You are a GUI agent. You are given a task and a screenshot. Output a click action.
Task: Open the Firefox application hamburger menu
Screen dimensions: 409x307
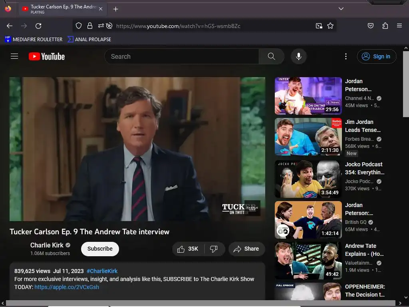click(399, 26)
